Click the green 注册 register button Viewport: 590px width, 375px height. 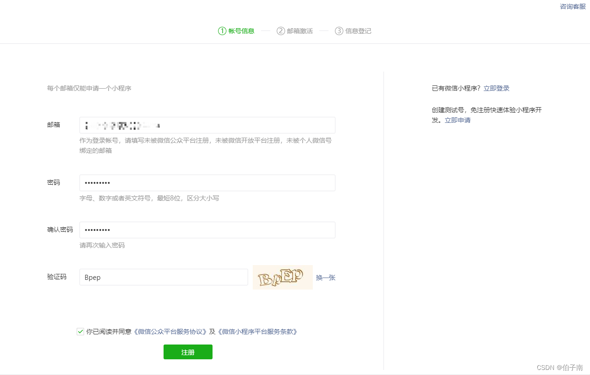(188, 351)
